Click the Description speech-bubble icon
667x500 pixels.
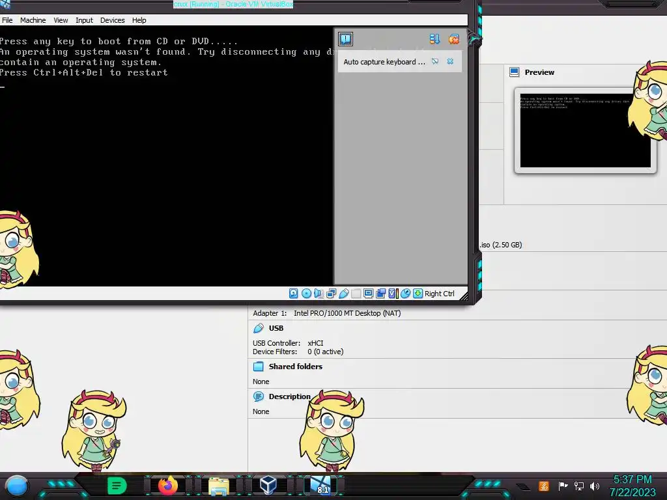click(x=258, y=396)
